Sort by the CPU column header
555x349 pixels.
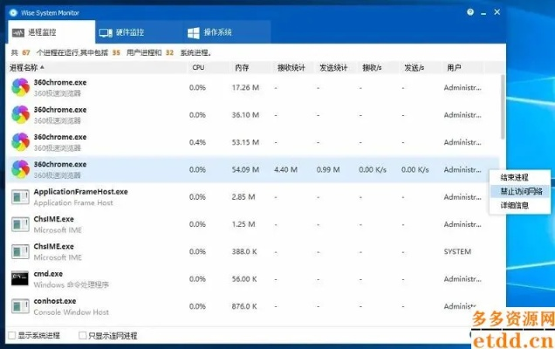pos(208,67)
